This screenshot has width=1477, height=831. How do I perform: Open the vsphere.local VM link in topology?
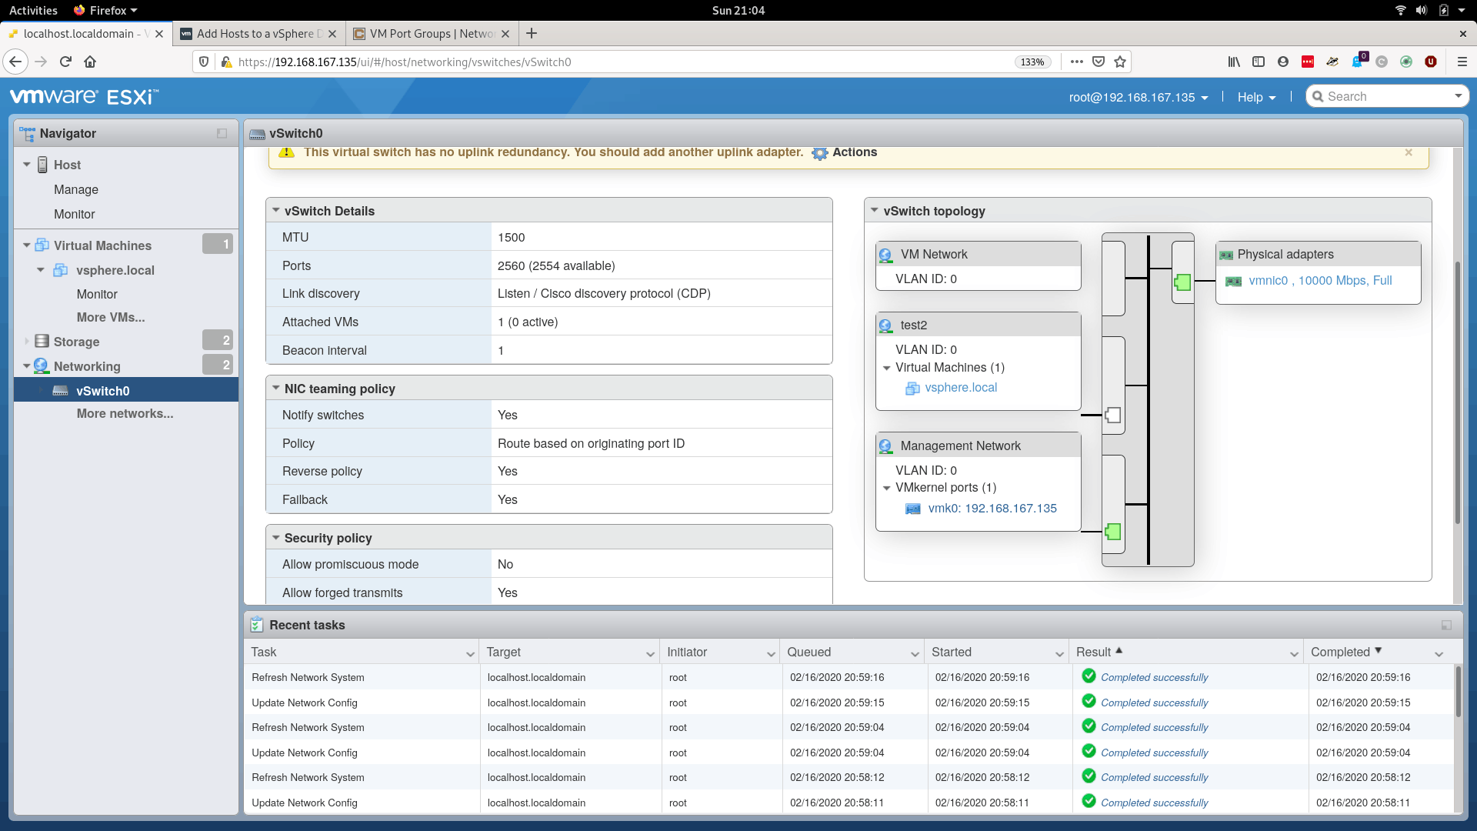[x=960, y=388]
